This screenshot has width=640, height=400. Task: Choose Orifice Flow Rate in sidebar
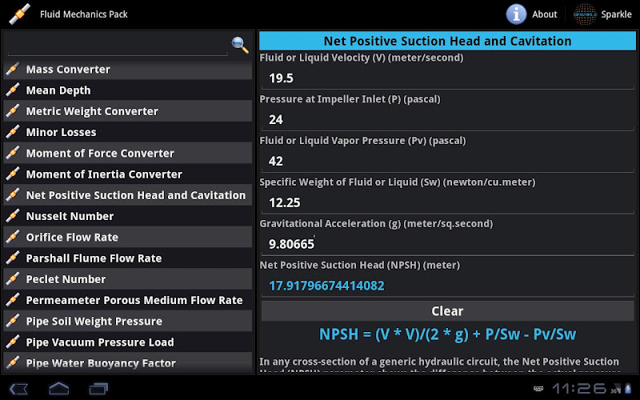point(72,237)
